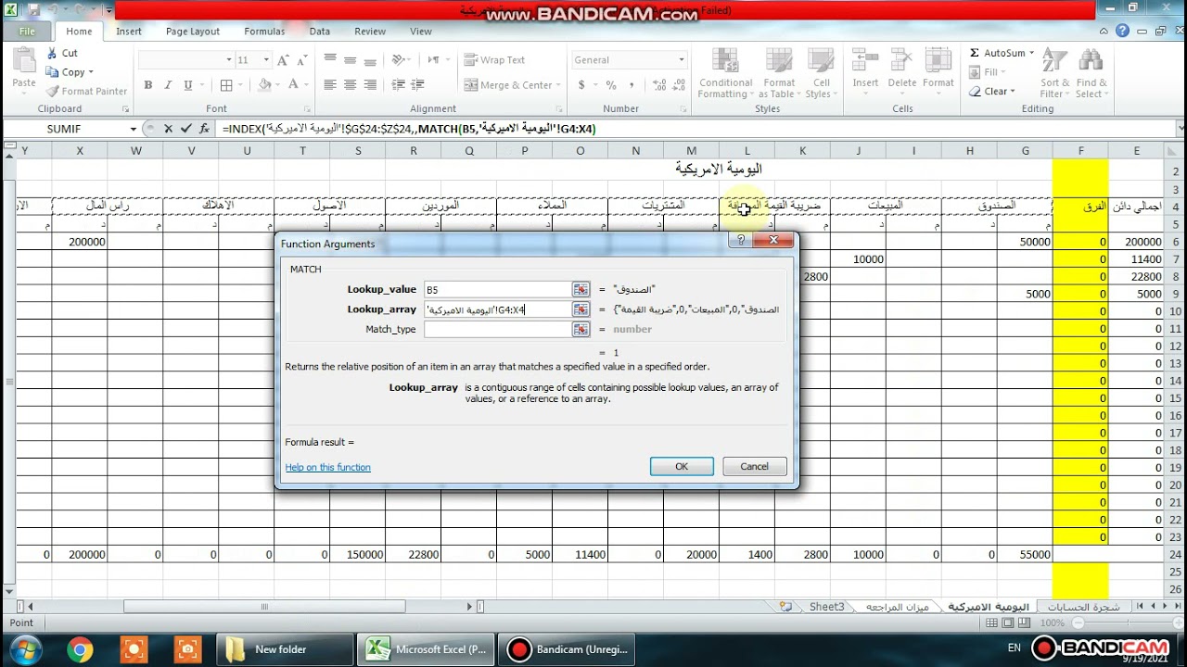Toggle Italic formatting

pos(168,84)
